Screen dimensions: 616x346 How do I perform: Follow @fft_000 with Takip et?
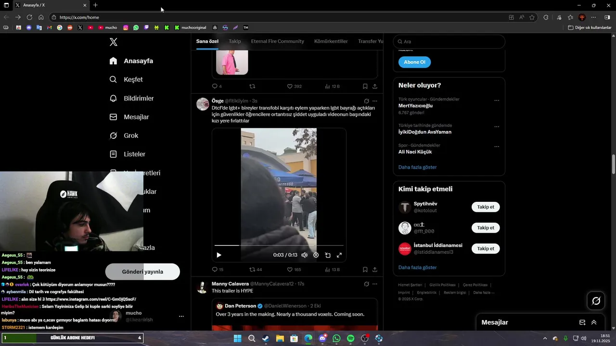point(486,228)
